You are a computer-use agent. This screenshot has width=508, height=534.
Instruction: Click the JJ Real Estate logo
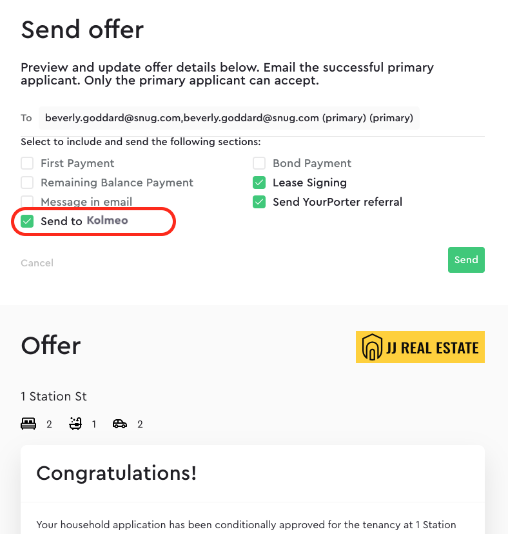tap(420, 347)
